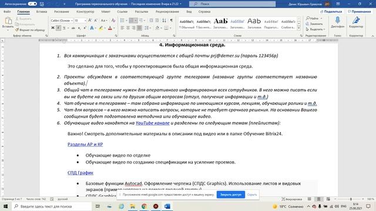Apply the red font color
This screenshot has height=211, width=376.
point(110,28)
